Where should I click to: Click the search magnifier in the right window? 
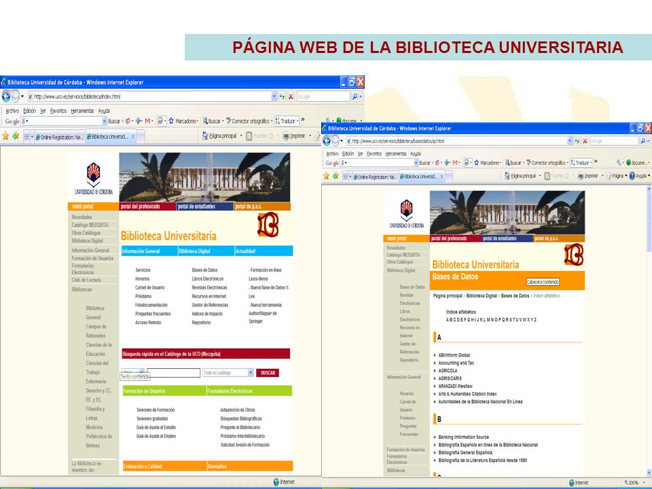(643, 141)
